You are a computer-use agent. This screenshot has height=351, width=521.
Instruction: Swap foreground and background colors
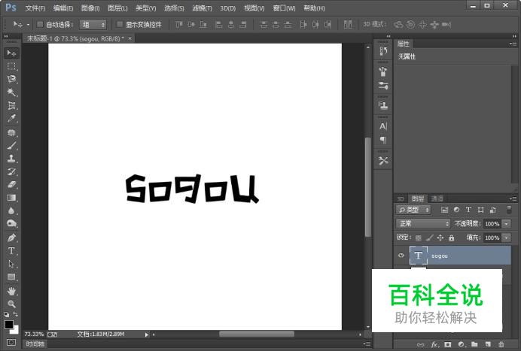pos(15,314)
